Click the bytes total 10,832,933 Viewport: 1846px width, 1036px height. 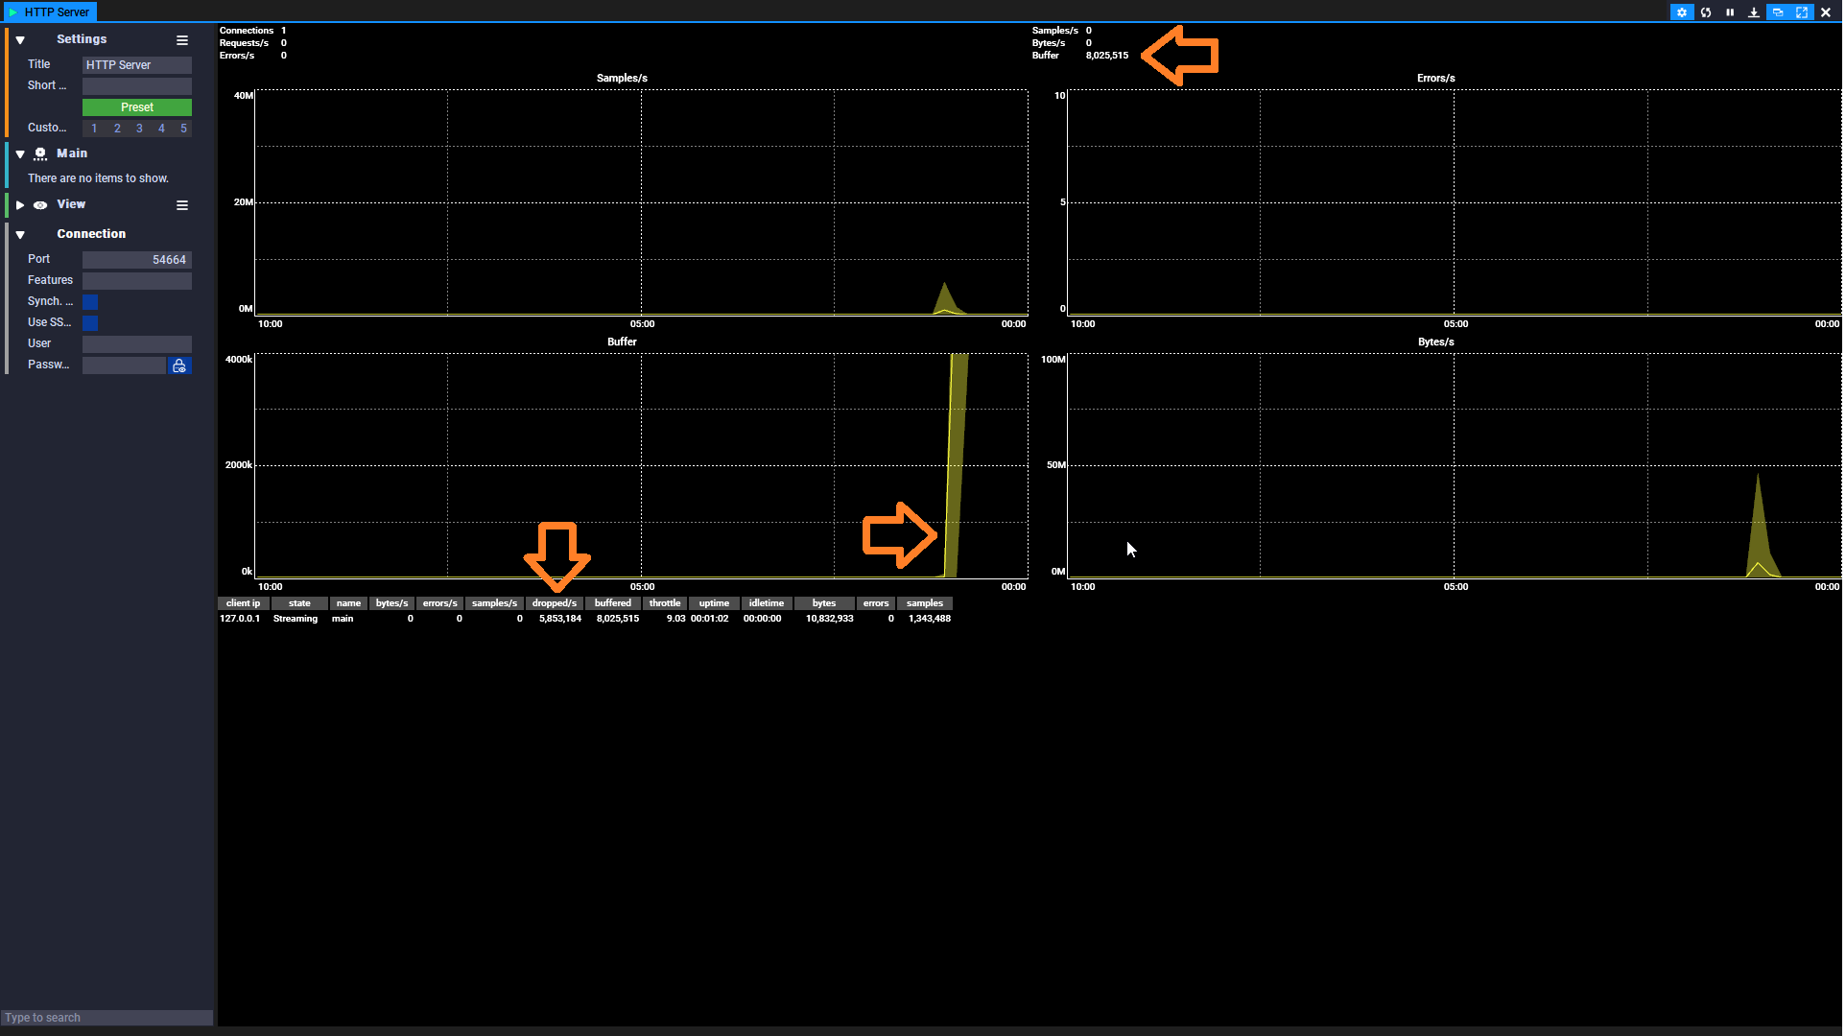pos(830,620)
